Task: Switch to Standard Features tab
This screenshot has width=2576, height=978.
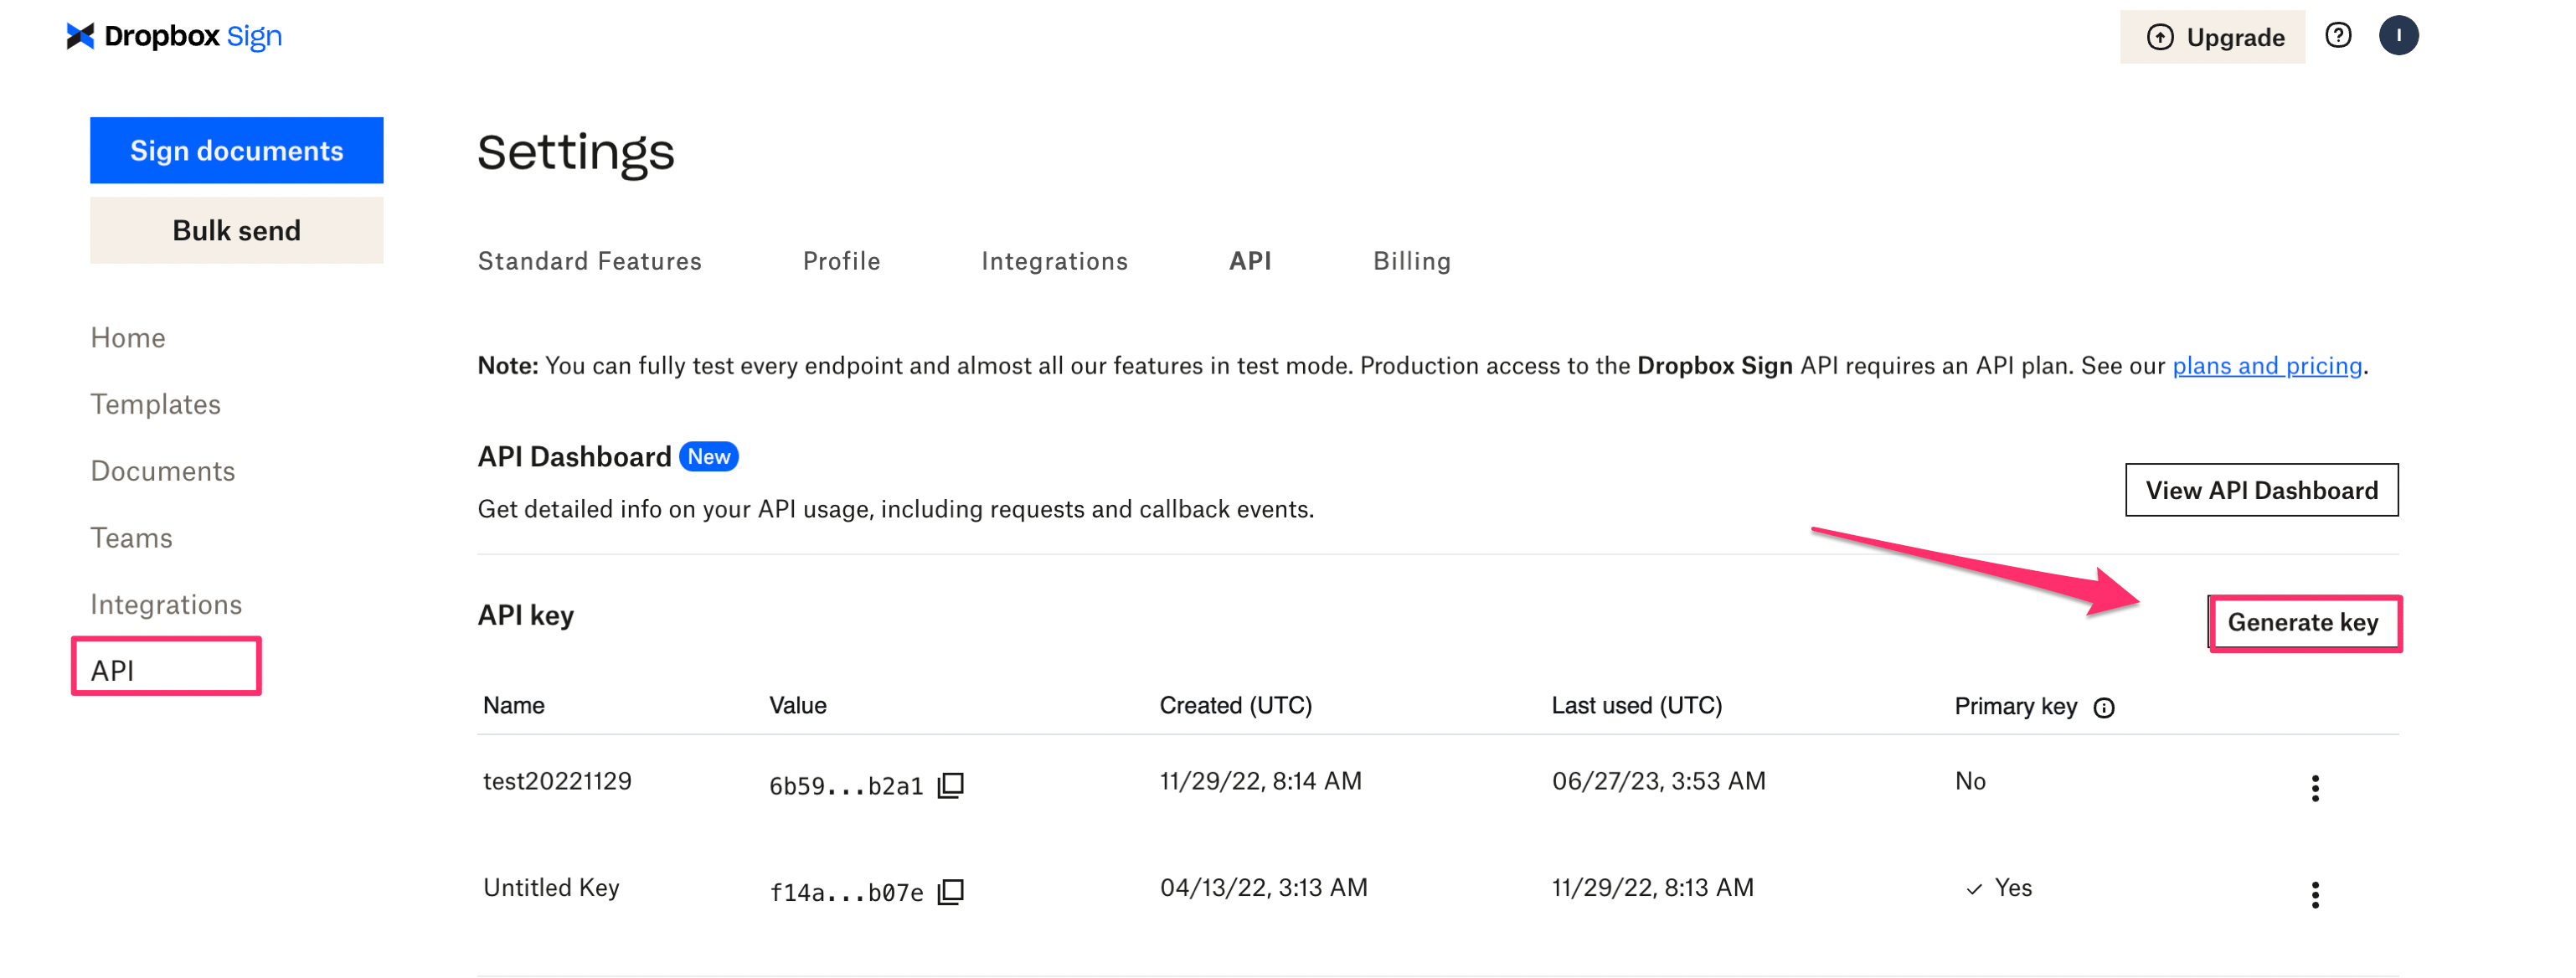Action: 590,261
